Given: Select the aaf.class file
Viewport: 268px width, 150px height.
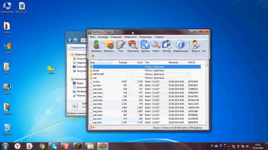Looking at the screenshot, I should point(145,107).
